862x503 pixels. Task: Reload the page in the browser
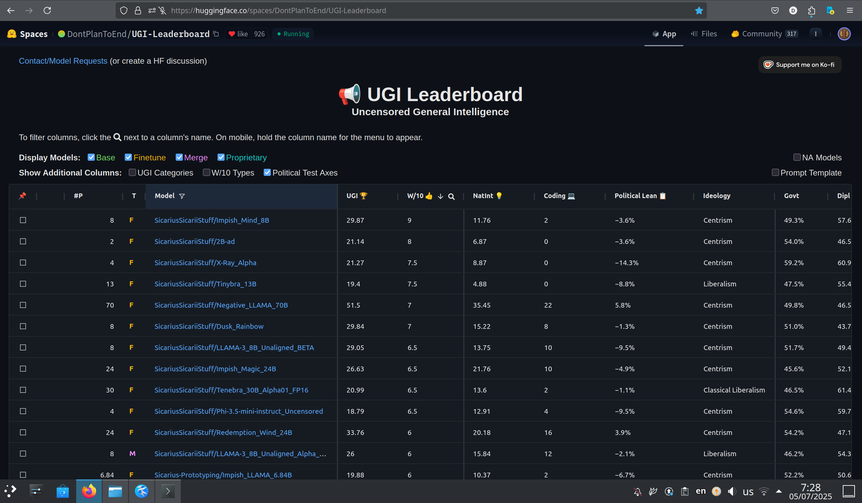pyautogui.click(x=47, y=10)
